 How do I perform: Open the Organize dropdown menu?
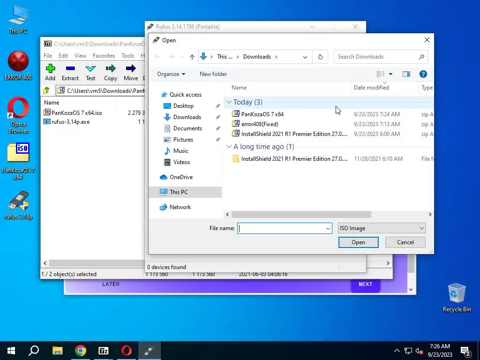171,74
